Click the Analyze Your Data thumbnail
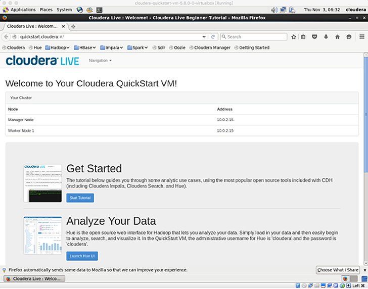Screen dimensions: 368x289 tap(42, 235)
